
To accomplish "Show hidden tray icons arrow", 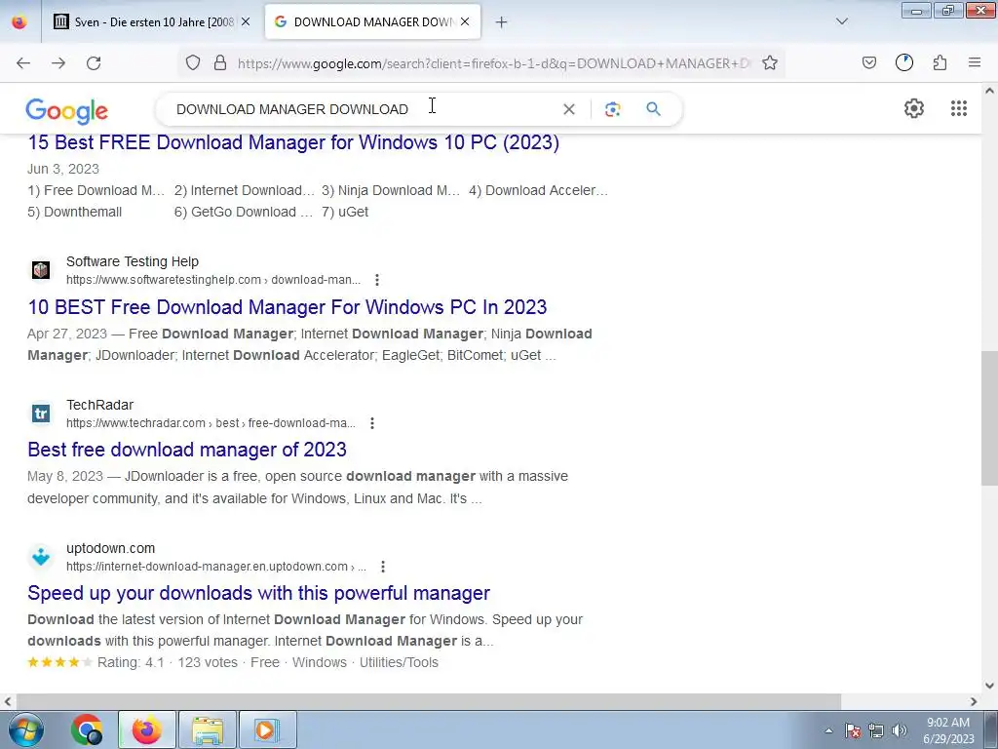I will pyautogui.click(x=828, y=730).
